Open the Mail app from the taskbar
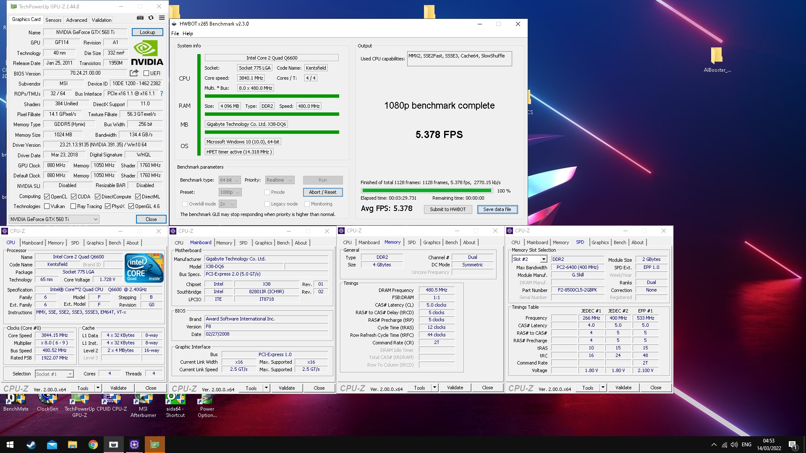 tap(52, 445)
